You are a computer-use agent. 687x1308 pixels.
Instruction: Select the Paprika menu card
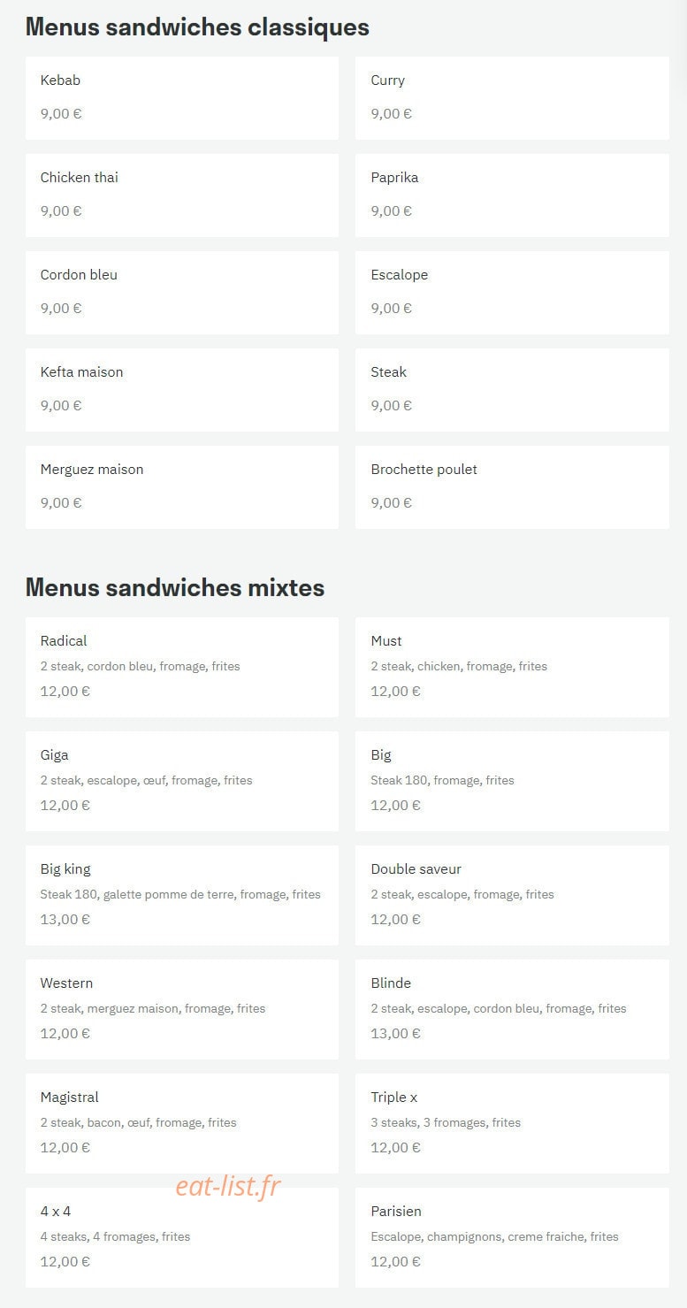click(x=512, y=195)
